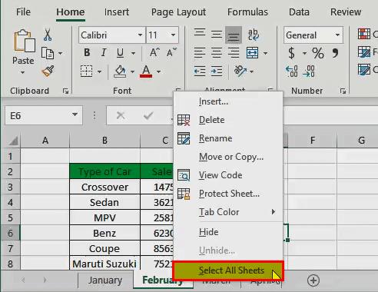Screen dimensions: 378x292
Task: Open Cell Styles icon
Action: tap(364, 69)
